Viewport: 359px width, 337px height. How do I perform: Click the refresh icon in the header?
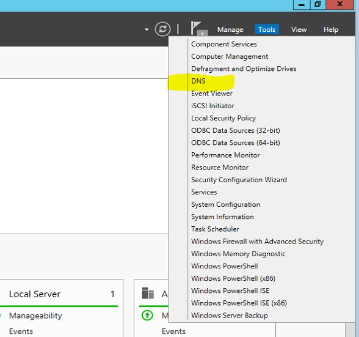point(162,29)
